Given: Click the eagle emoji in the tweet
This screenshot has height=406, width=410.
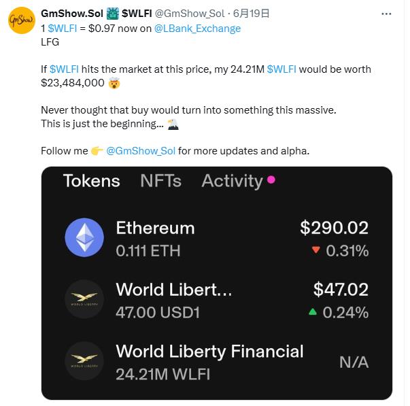Looking at the screenshot, I should 173,124.
